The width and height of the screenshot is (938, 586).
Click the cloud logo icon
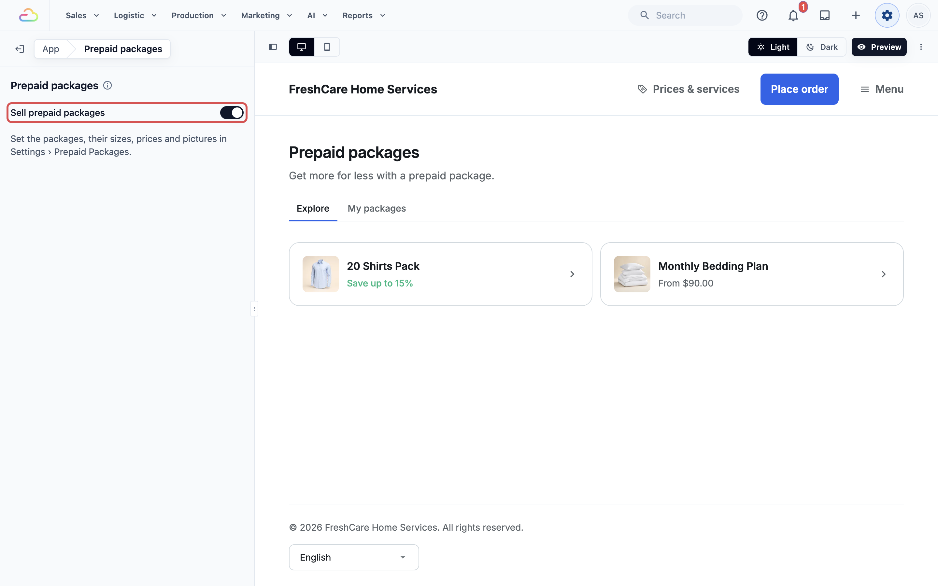(29, 16)
